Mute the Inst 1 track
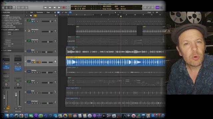Viewport: 213px width, 119px height. tap(33, 21)
